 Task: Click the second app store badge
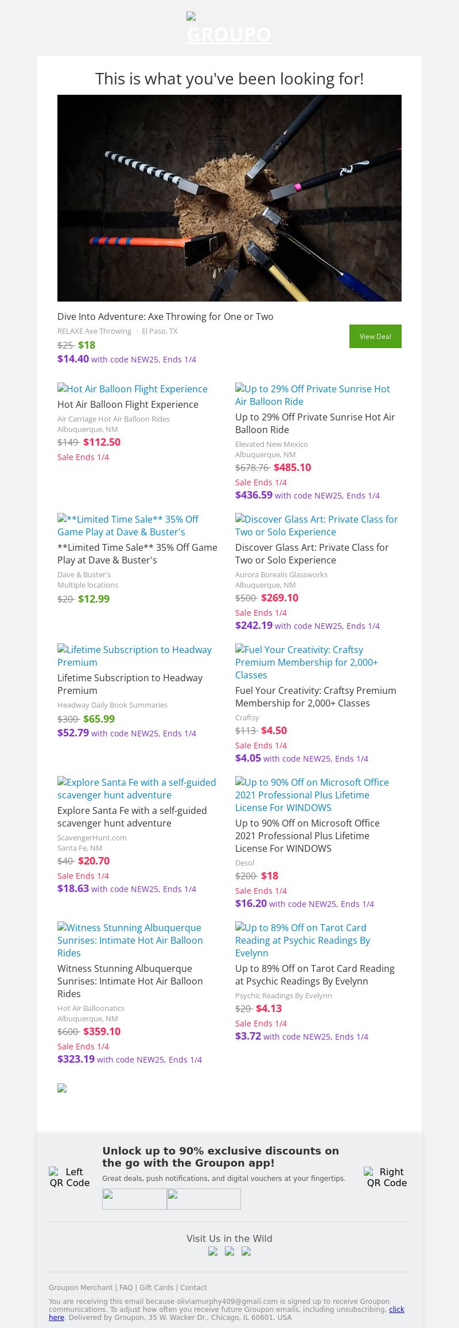pos(204,1199)
